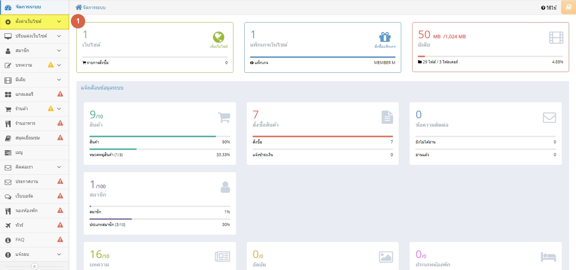This screenshot has height=270, width=576.
Task: Click the สั่งซื้อแพ็กเกจ link
Action: pyautogui.click(x=385, y=47)
